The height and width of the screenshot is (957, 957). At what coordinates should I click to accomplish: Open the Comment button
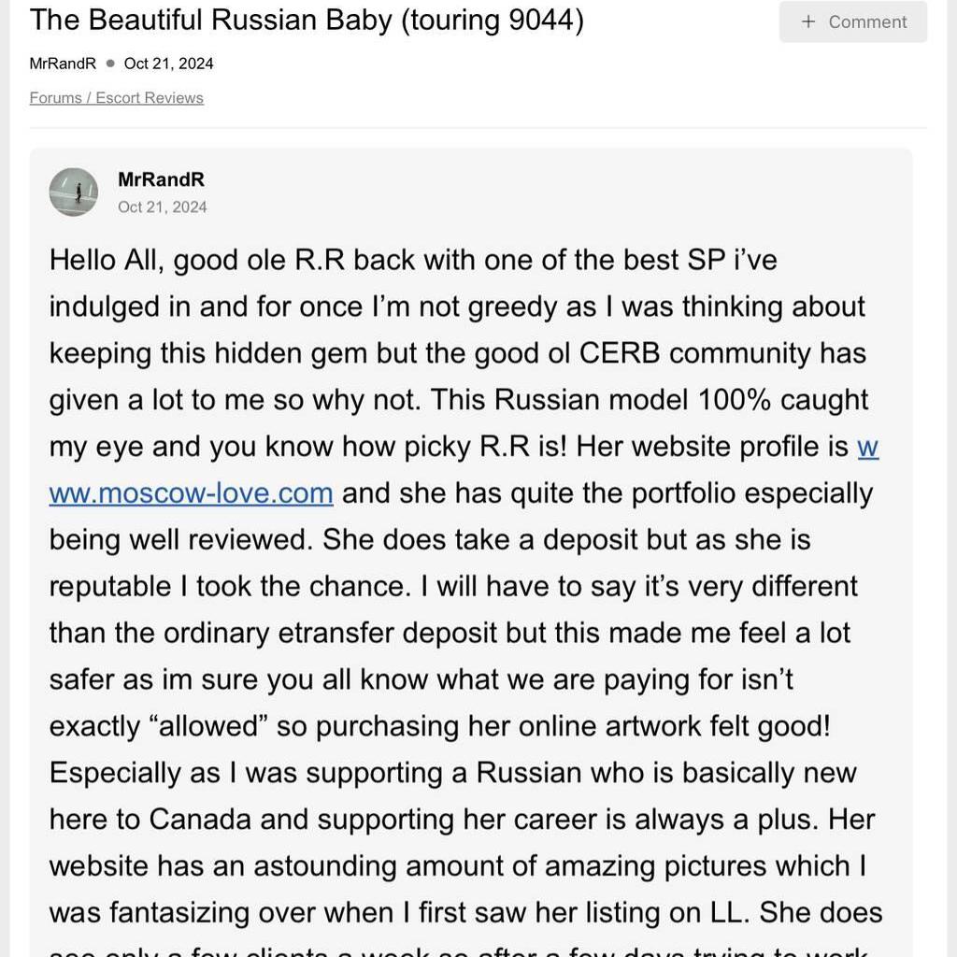coord(852,21)
